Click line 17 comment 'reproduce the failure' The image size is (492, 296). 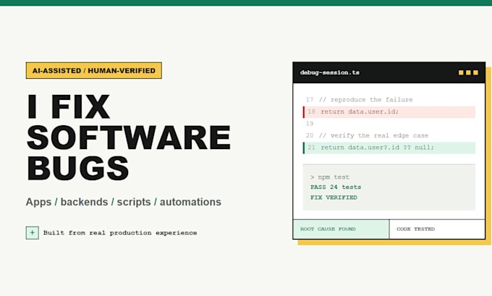coord(366,99)
